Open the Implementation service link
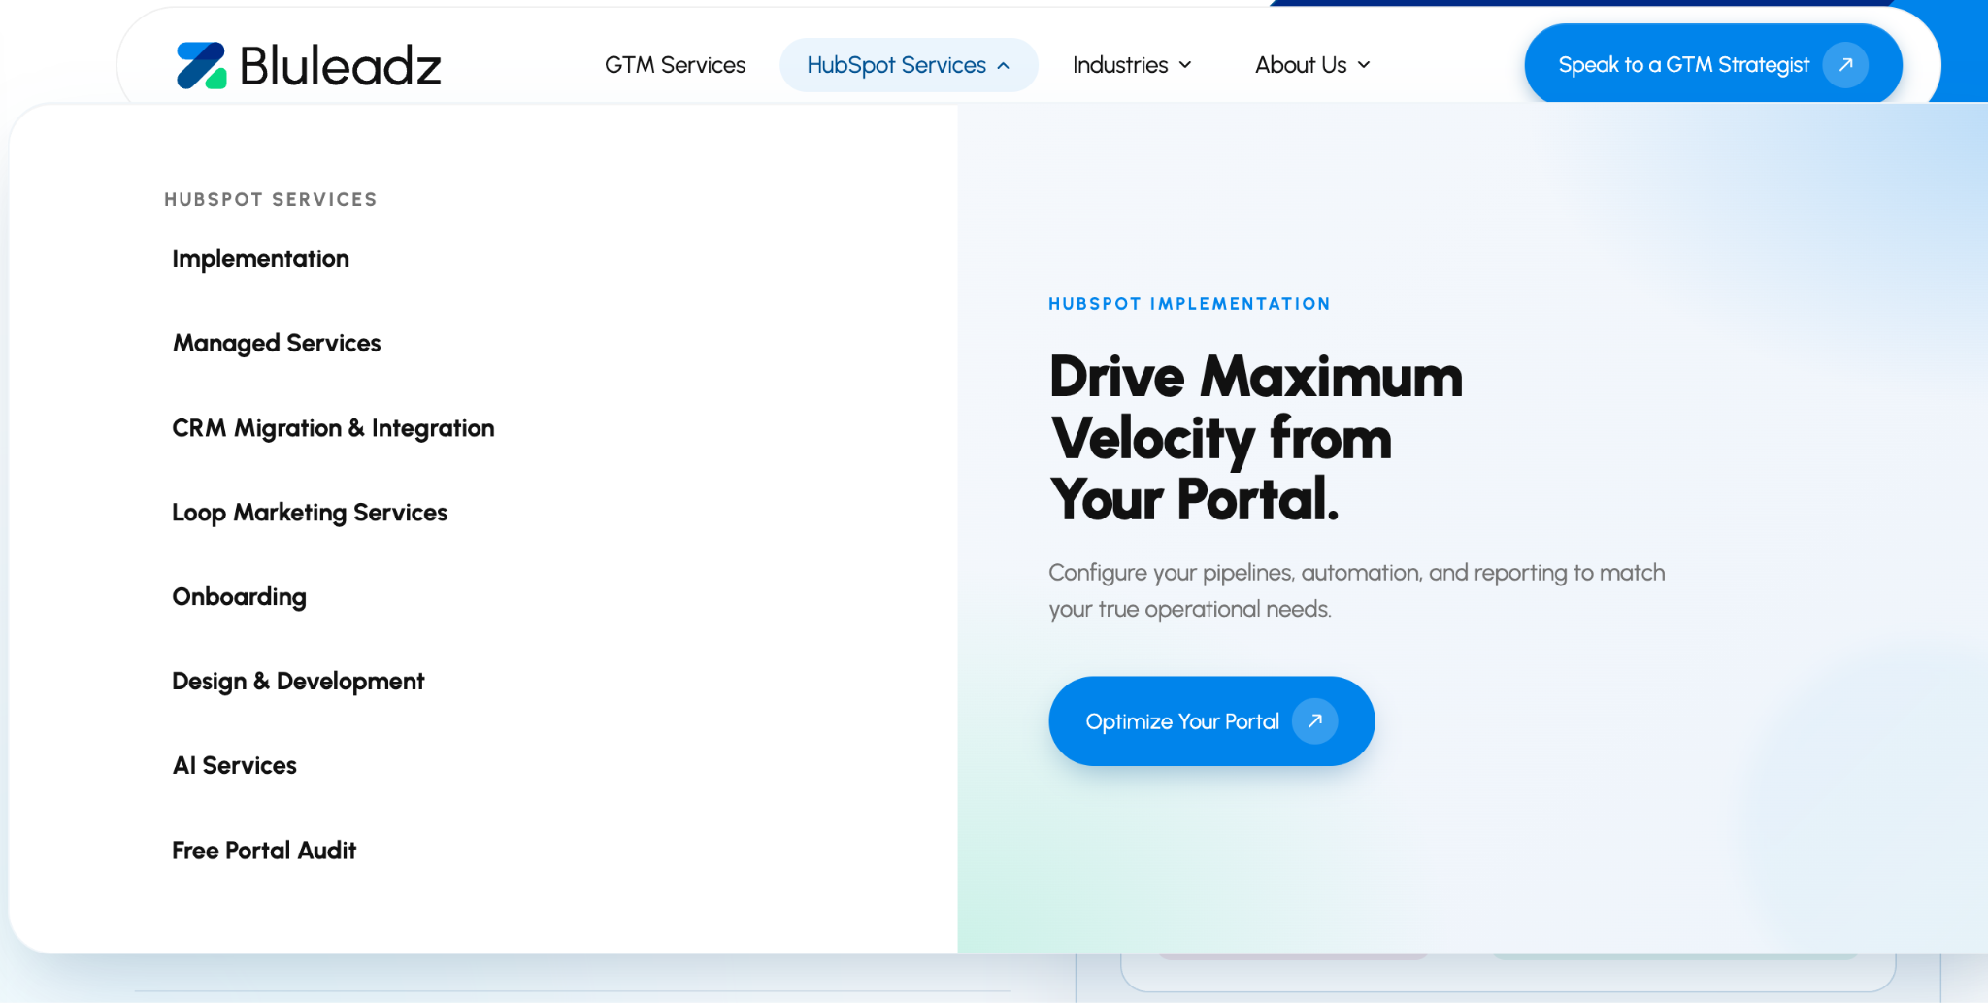Screen dimensions: 1988x1003 [x=260, y=259]
